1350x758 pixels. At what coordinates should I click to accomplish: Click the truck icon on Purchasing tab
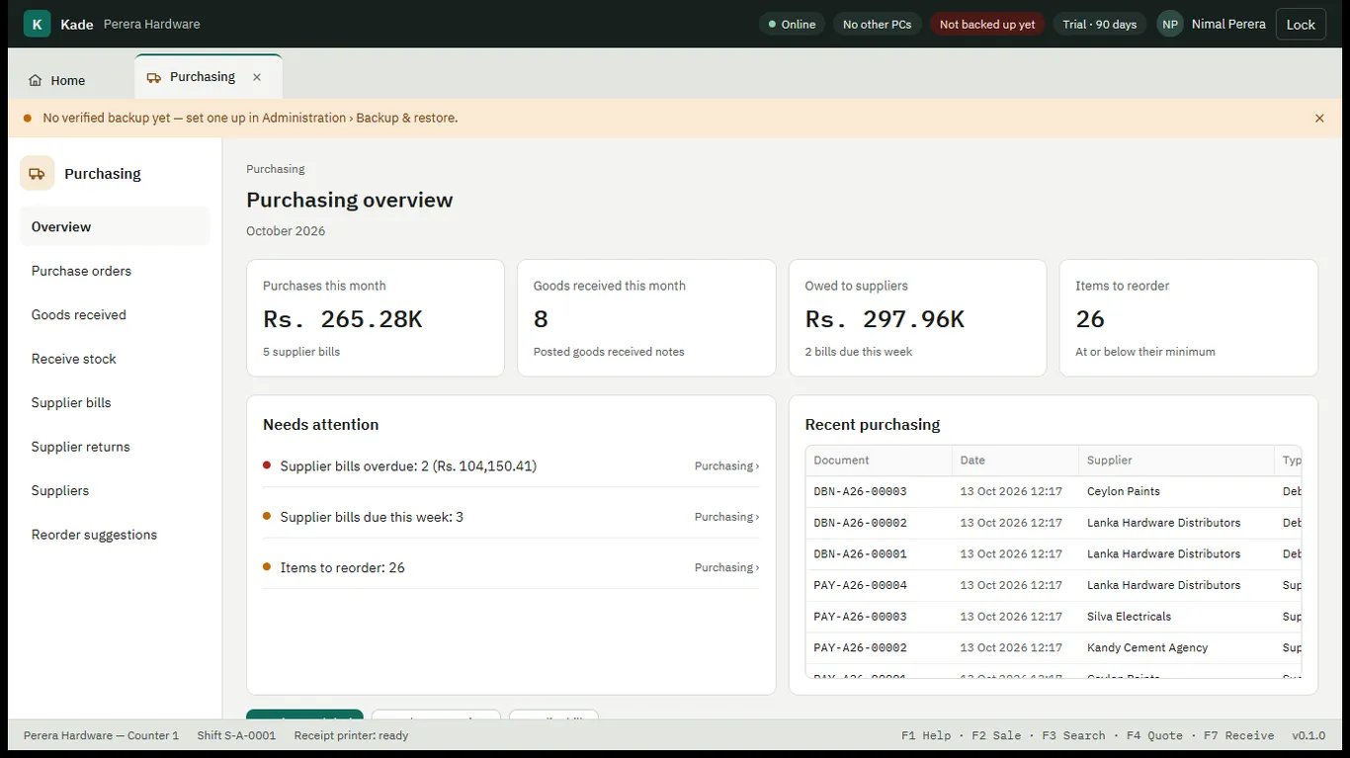coord(154,77)
